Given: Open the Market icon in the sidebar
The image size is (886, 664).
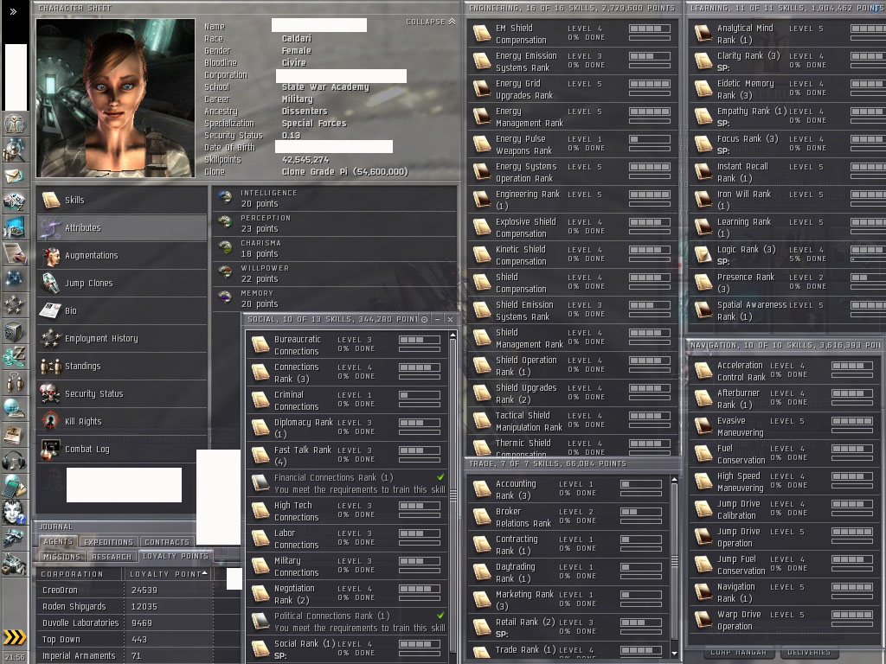Looking at the screenshot, I should pos(14,227).
